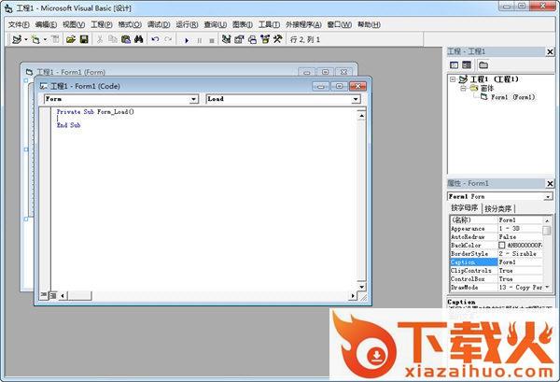This screenshot has width=560, height=382.
Task: Open the Load procedure dropdown in code window
Action: pos(356,99)
